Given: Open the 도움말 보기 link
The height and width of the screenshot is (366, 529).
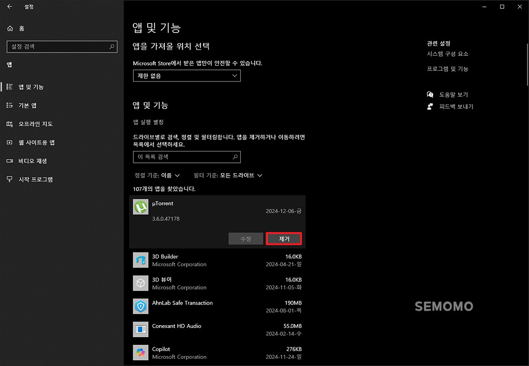Looking at the screenshot, I should (x=454, y=95).
